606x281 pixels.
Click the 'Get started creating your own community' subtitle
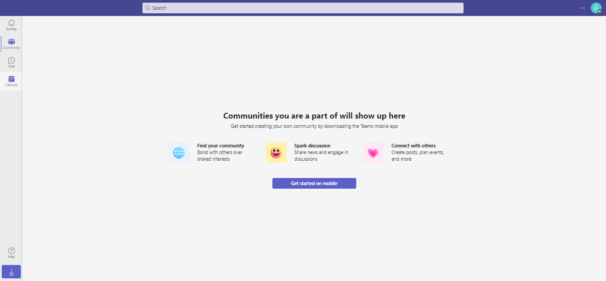314,126
